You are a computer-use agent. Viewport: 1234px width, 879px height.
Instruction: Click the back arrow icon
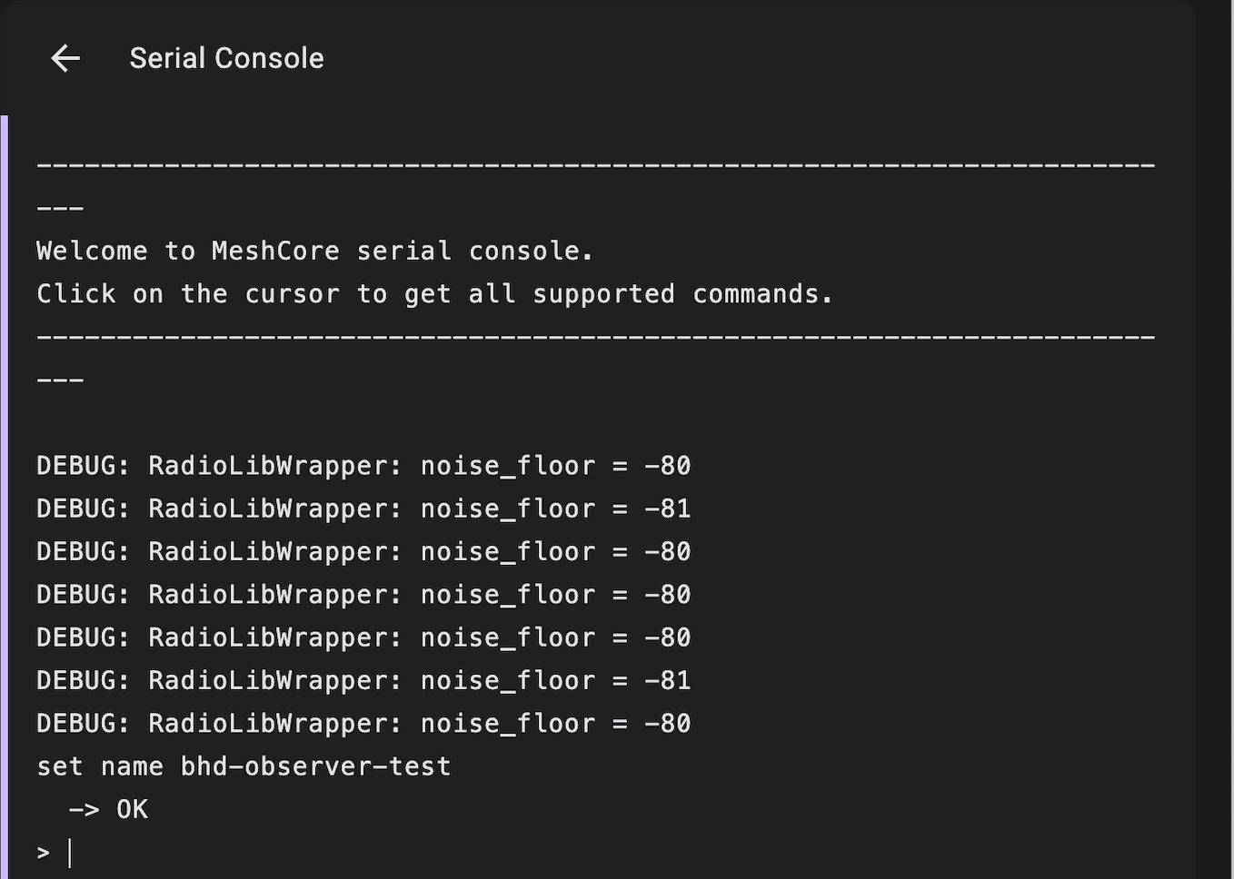(65, 59)
